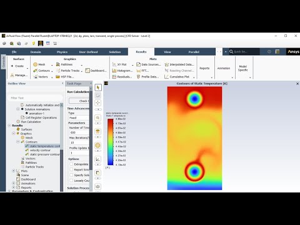Open the Reports ribbon group button

click(x=204, y=68)
